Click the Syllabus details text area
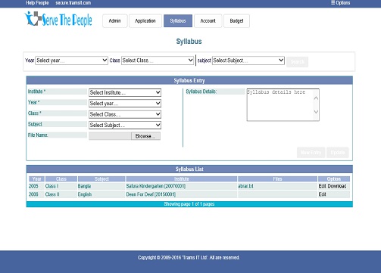Viewport: 381px width, 273px height. coord(283,104)
